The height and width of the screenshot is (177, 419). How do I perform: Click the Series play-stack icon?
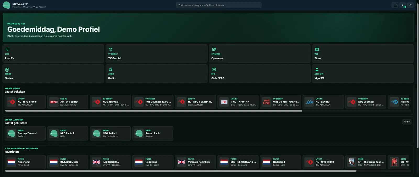[7, 69]
